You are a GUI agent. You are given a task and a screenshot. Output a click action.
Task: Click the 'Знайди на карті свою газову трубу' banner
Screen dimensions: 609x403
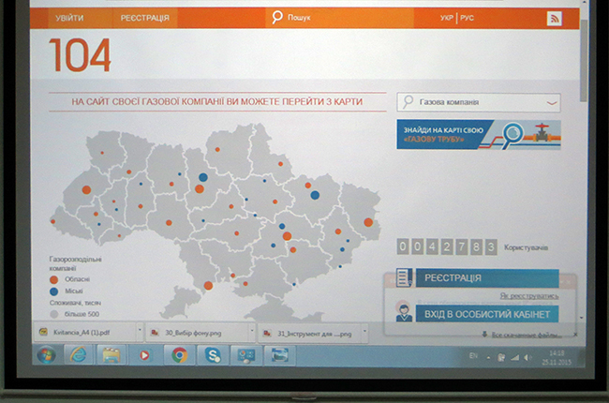tap(478, 134)
